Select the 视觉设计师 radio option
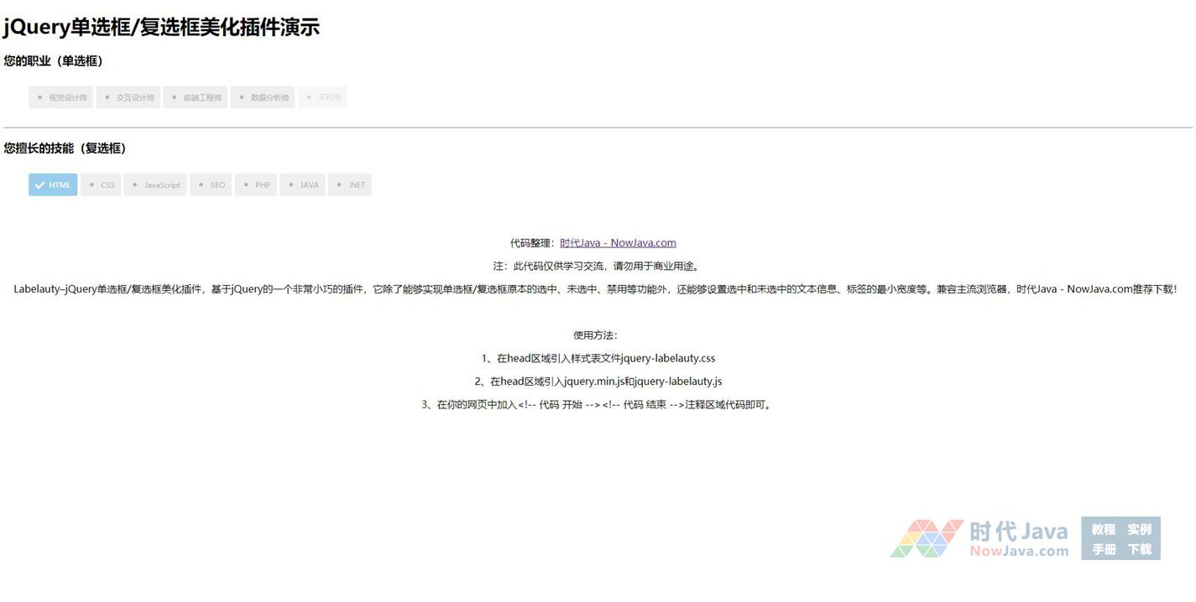The width and height of the screenshot is (1196, 602). (x=60, y=97)
